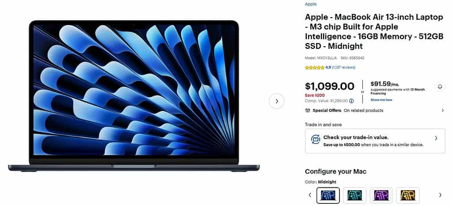Click Show me how financing link

(381, 100)
